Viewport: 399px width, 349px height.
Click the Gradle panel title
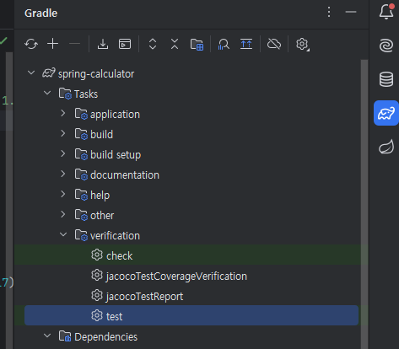click(41, 13)
